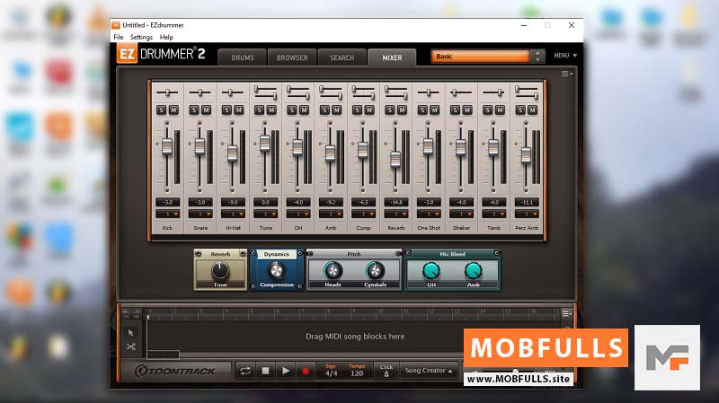719x403 pixels.
Task: Solo the Snare channel
Action: pos(194,110)
